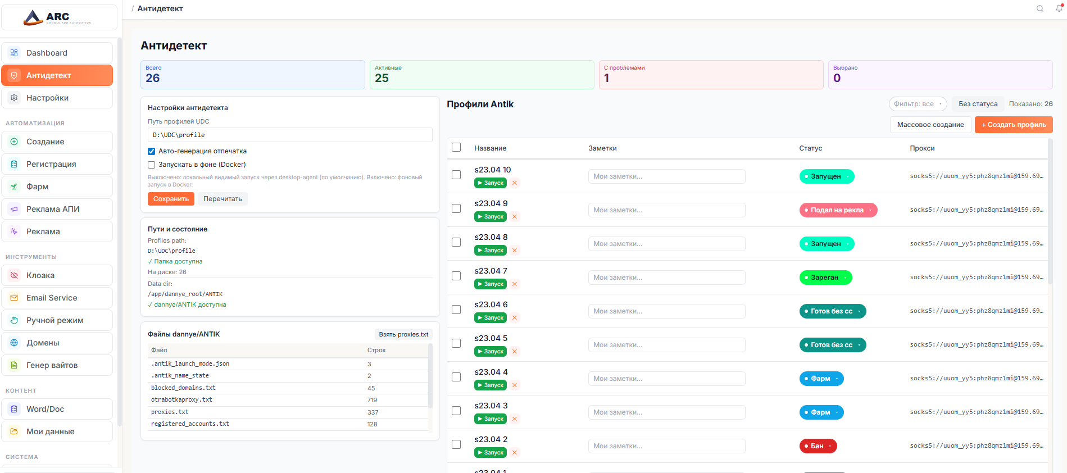Click the Домены globe icon
The height and width of the screenshot is (473, 1067).
[14, 343]
